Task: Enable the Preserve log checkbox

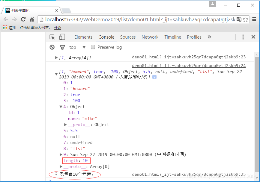Action: pos(93,47)
